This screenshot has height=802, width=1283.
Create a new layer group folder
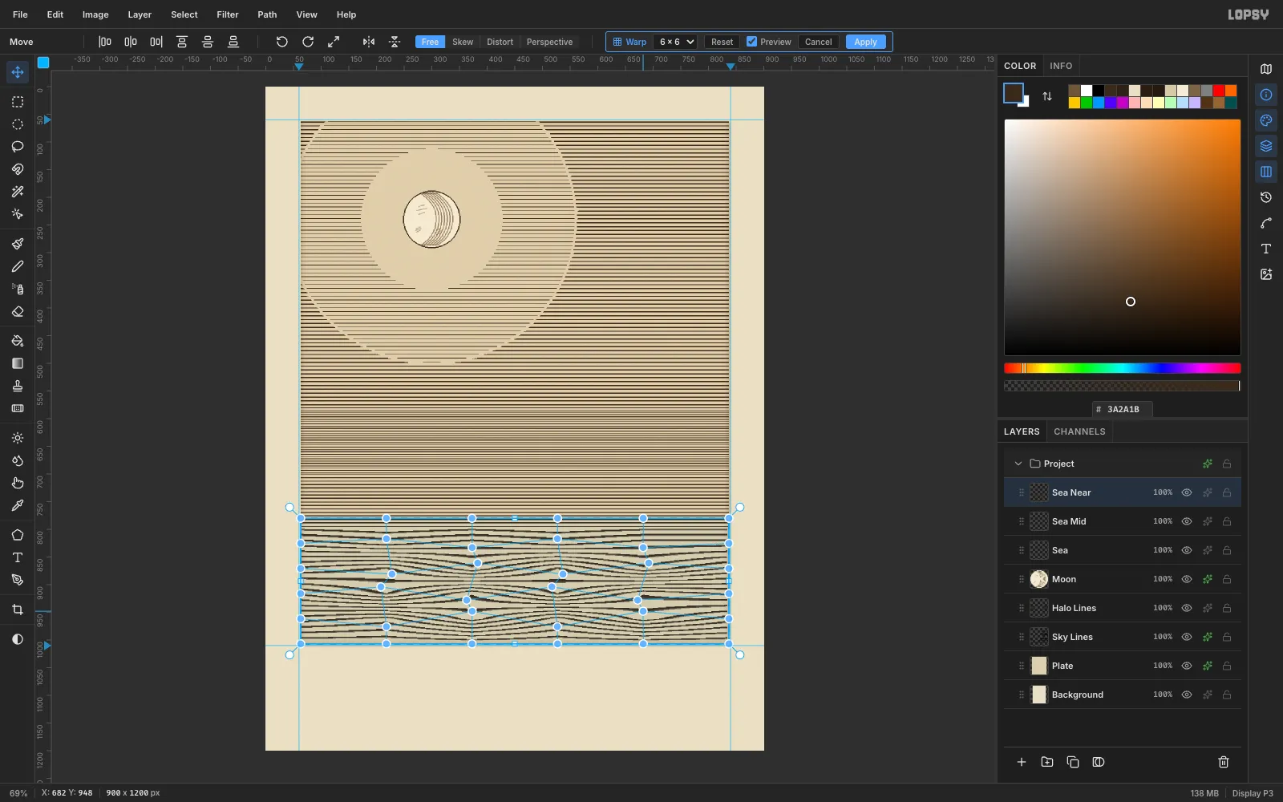pyautogui.click(x=1047, y=762)
